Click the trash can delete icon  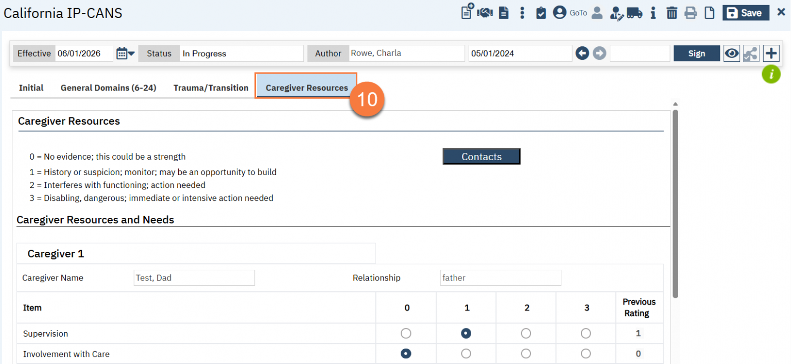672,13
